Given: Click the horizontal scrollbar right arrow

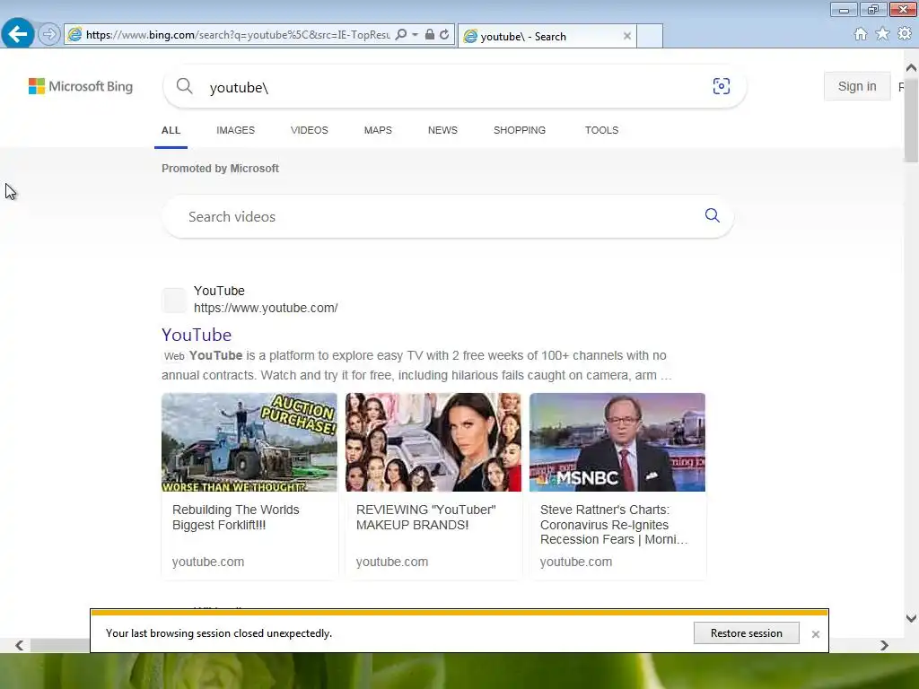Looking at the screenshot, I should [884, 645].
